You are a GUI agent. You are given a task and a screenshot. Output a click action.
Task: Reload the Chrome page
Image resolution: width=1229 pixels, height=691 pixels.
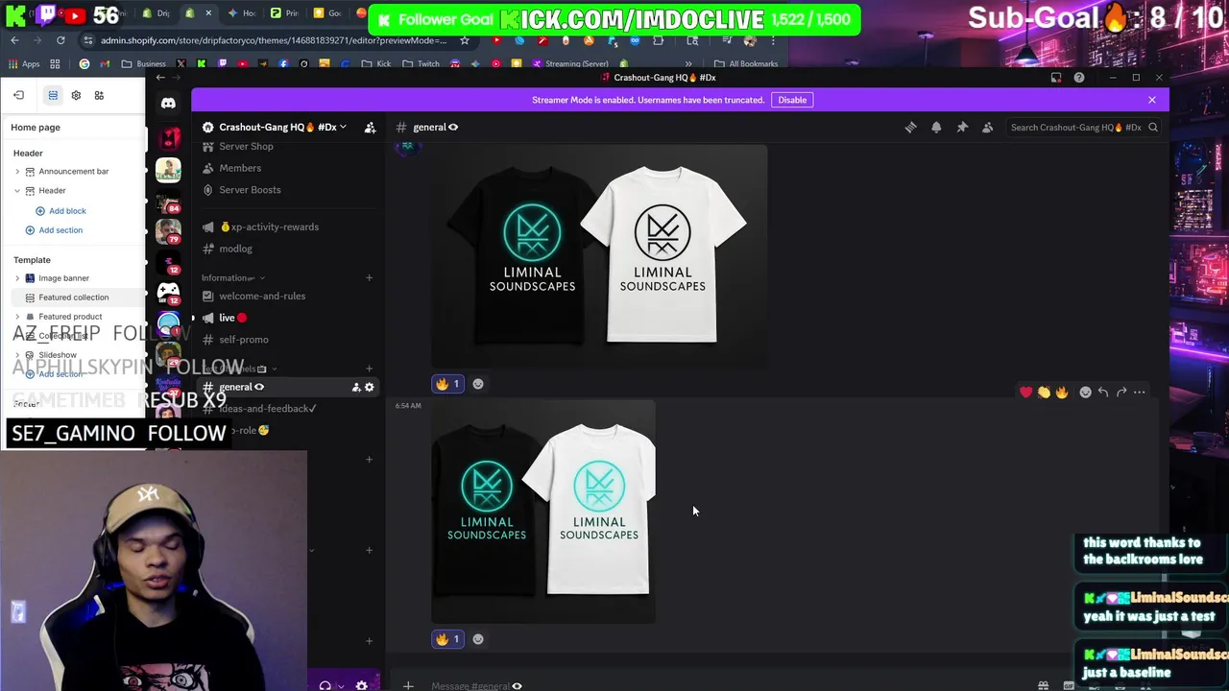tap(60, 40)
